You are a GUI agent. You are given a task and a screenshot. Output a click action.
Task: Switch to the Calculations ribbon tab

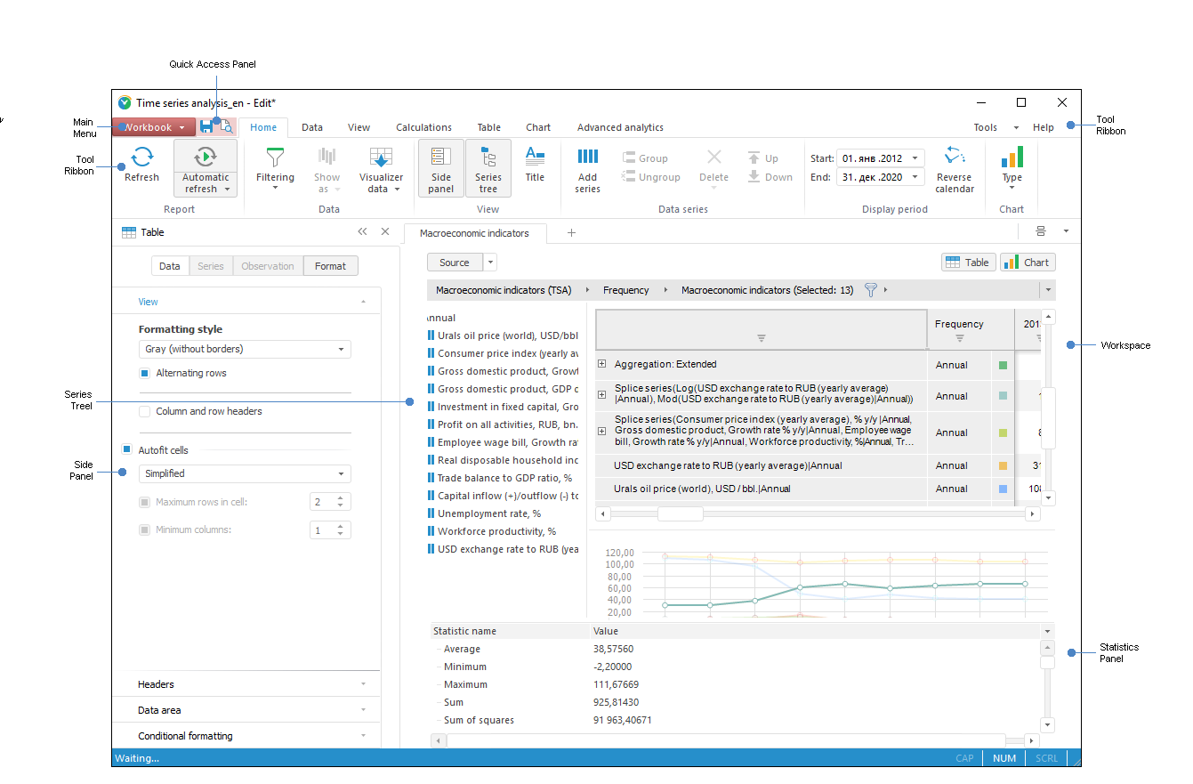coord(423,127)
